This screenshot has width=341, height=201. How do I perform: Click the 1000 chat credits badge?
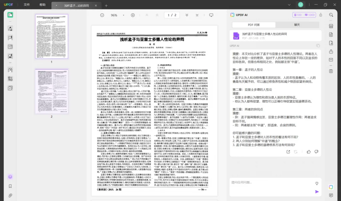tap(310, 15)
